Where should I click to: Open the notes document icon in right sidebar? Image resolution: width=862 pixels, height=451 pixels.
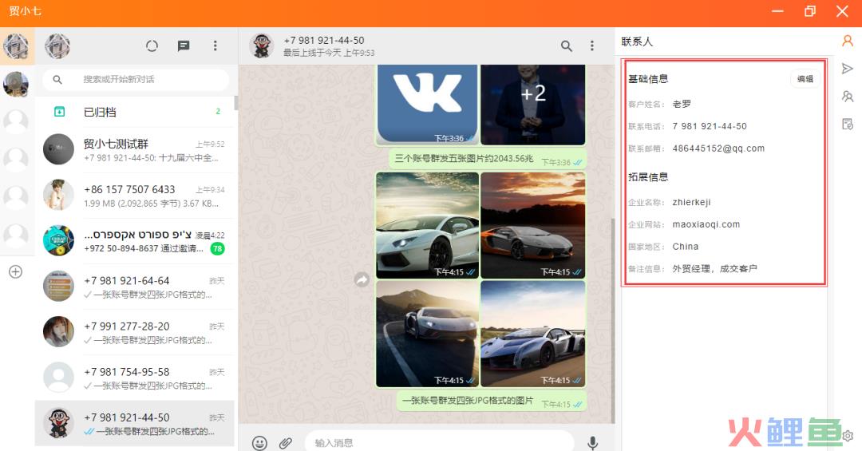coord(847,124)
